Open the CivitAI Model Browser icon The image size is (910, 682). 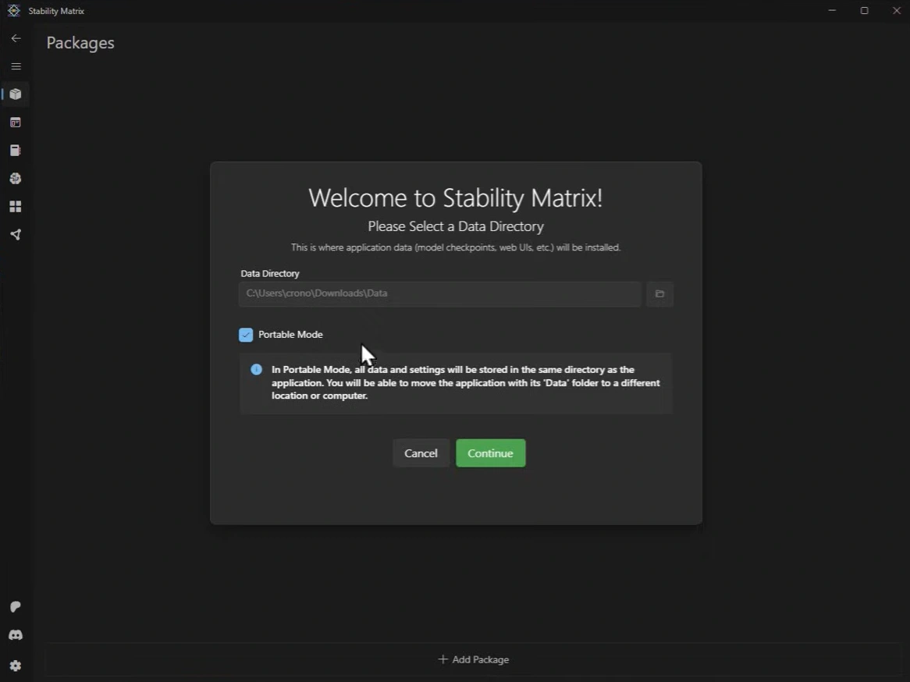[x=16, y=178]
